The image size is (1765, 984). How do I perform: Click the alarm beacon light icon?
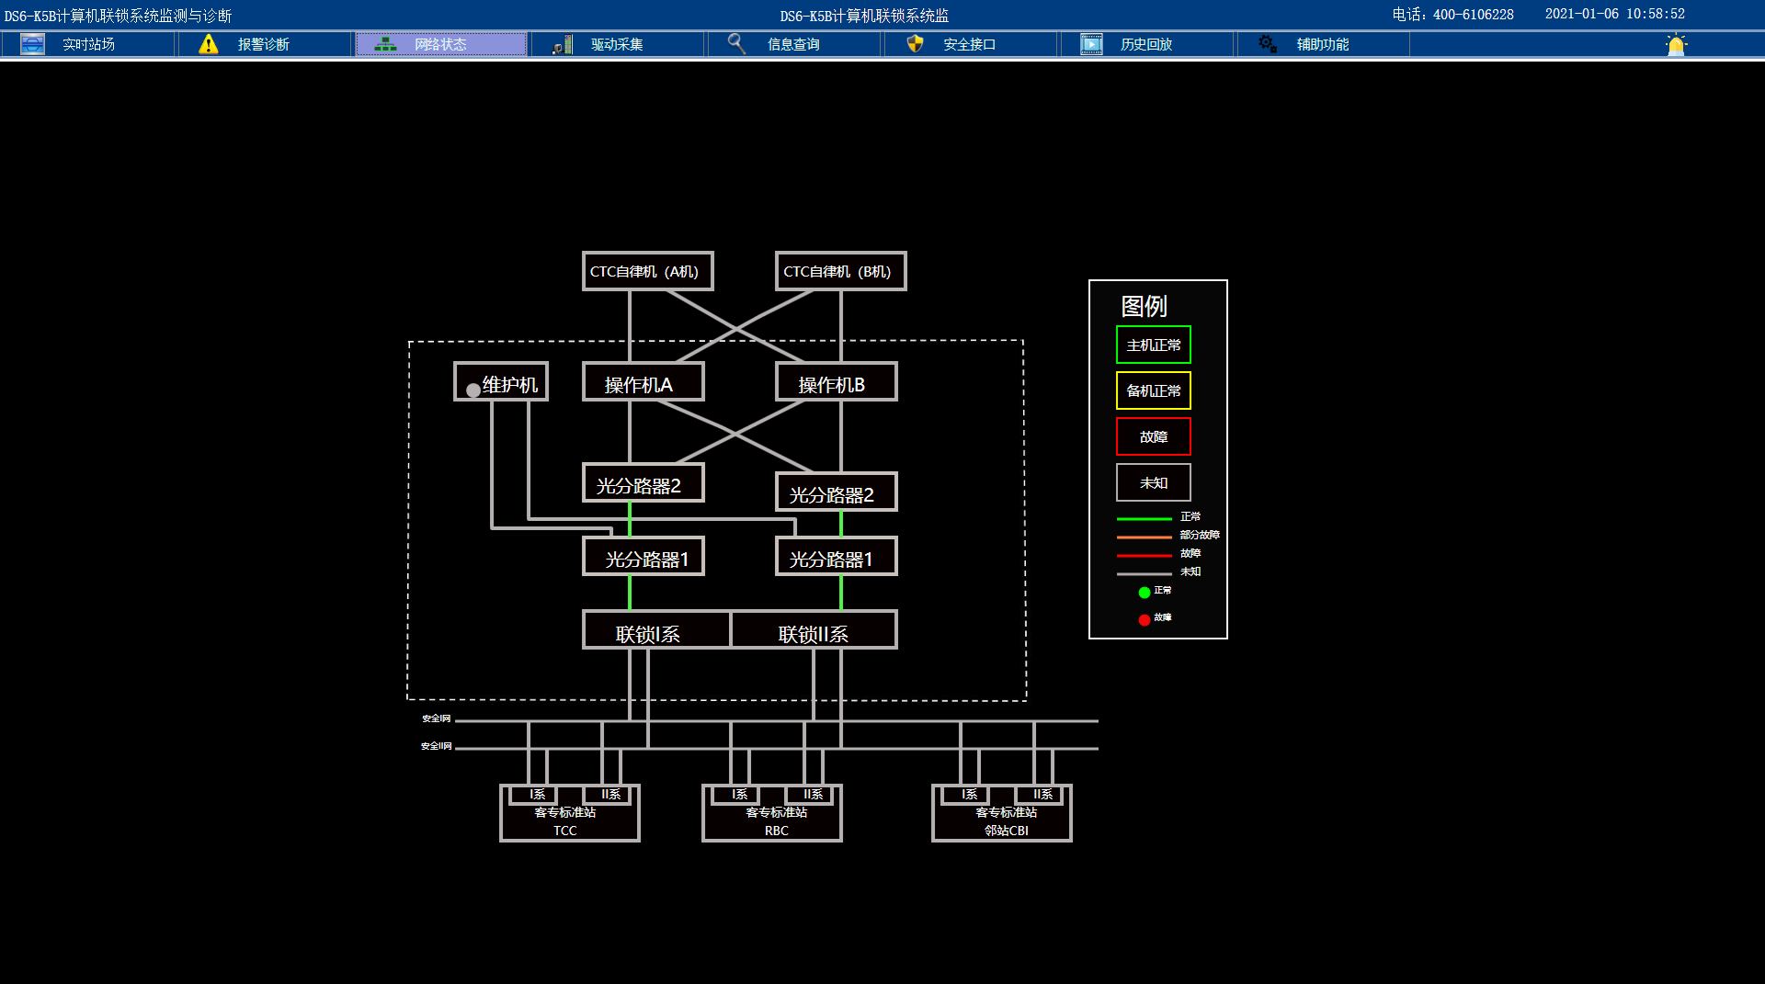coord(1677,45)
